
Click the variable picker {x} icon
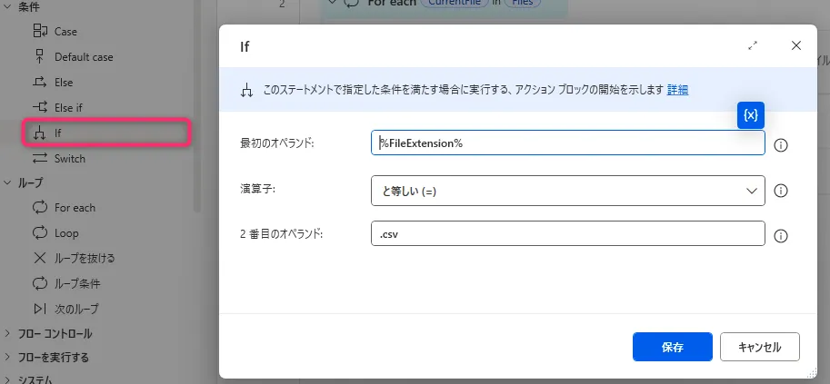click(x=750, y=115)
